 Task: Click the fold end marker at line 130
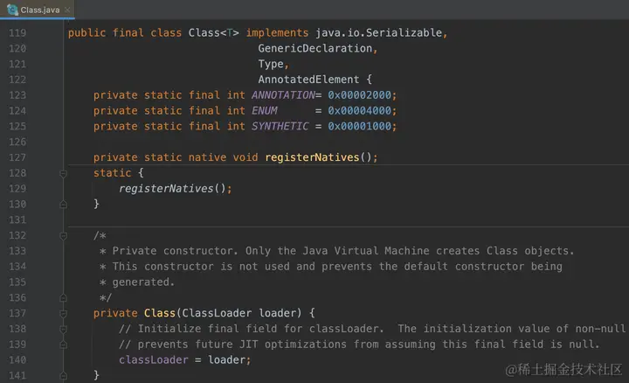pyautogui.click(x=63, y=205)
